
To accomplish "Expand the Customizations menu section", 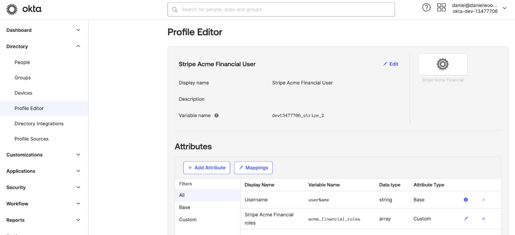I will point(78,154).
